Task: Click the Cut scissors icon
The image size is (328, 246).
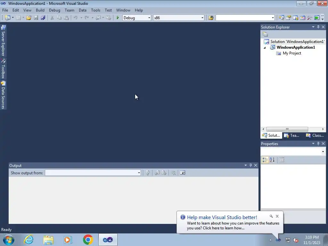Action: (x=52, y=18)
